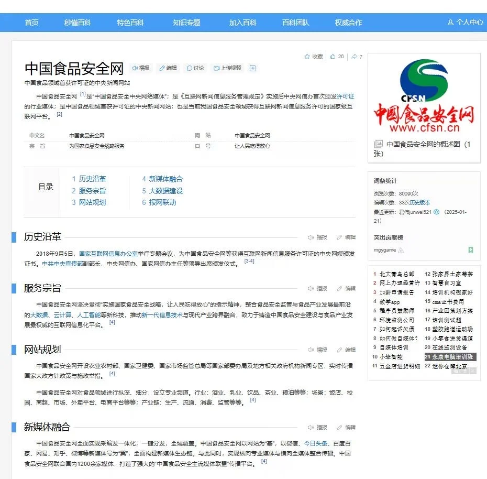The image size is (487, 479).
Task: Open the 今日头条 link
Action: click(315, 443)
